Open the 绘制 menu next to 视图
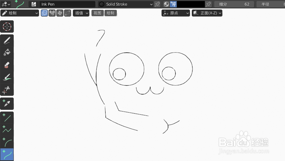Screen dimensions: 285x161 pos(110,13)
